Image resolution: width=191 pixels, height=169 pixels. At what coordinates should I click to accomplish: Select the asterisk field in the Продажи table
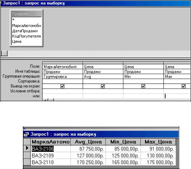click(x=13, y=20)
